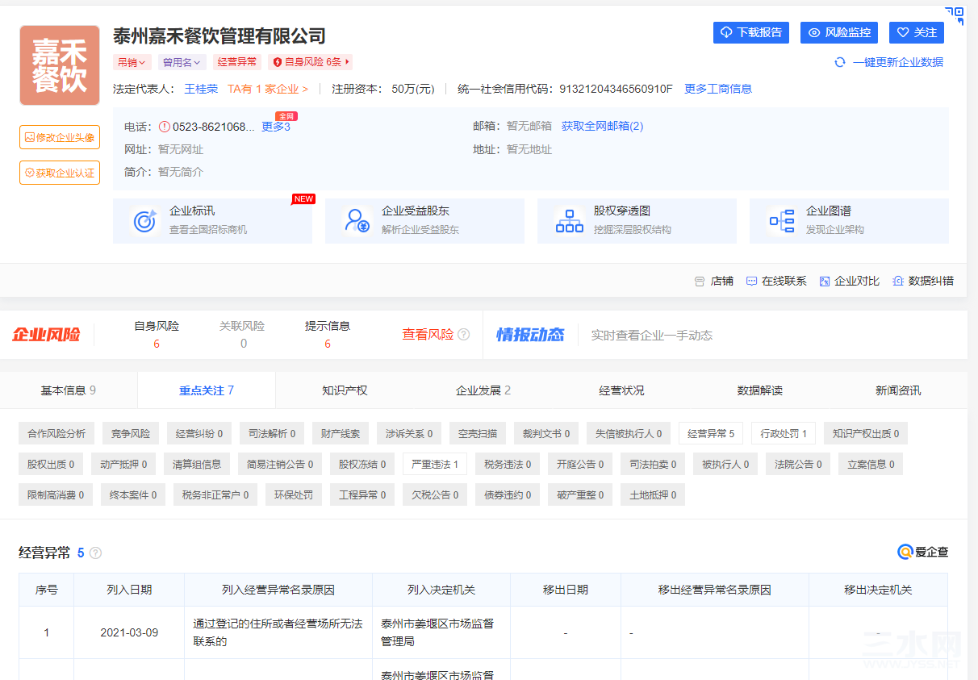Click the 关联风险 count 0
Image resolution: width=978 pixels, height=680 pixels.
(x=244, y=344)
